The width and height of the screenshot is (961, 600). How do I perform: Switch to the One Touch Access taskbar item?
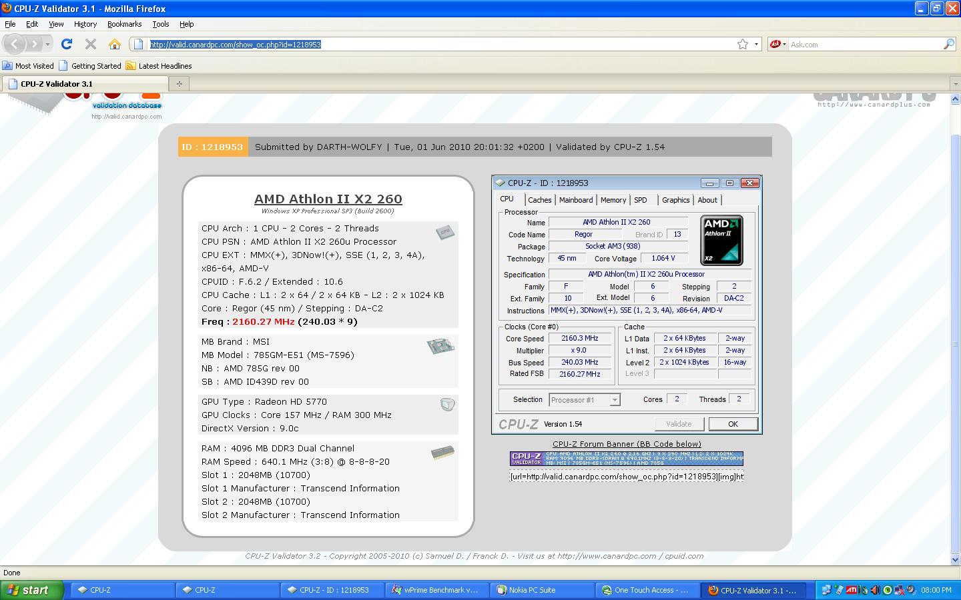[647, 590]
